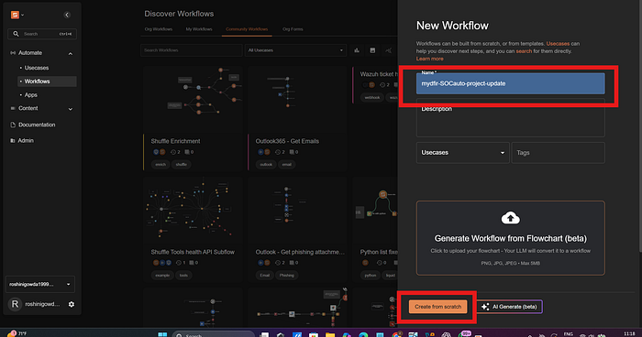Click the AI Generate (beta) button
642x337 pixels.
pos(510,307)
